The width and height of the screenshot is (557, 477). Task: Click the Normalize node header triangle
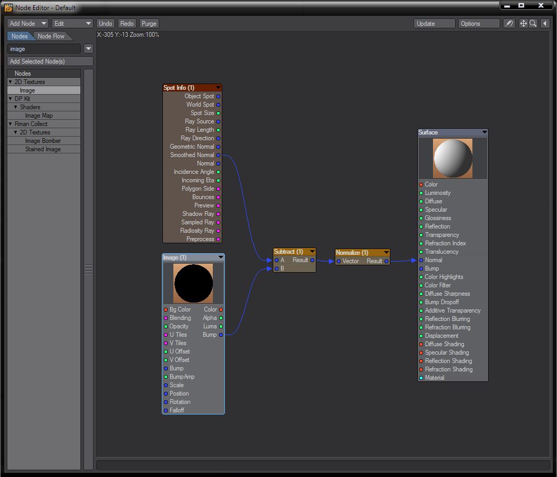pos(386,253)
